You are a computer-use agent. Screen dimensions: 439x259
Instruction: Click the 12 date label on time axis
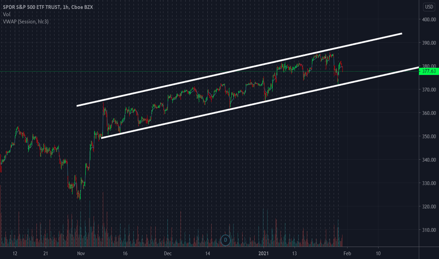point(15,253)
